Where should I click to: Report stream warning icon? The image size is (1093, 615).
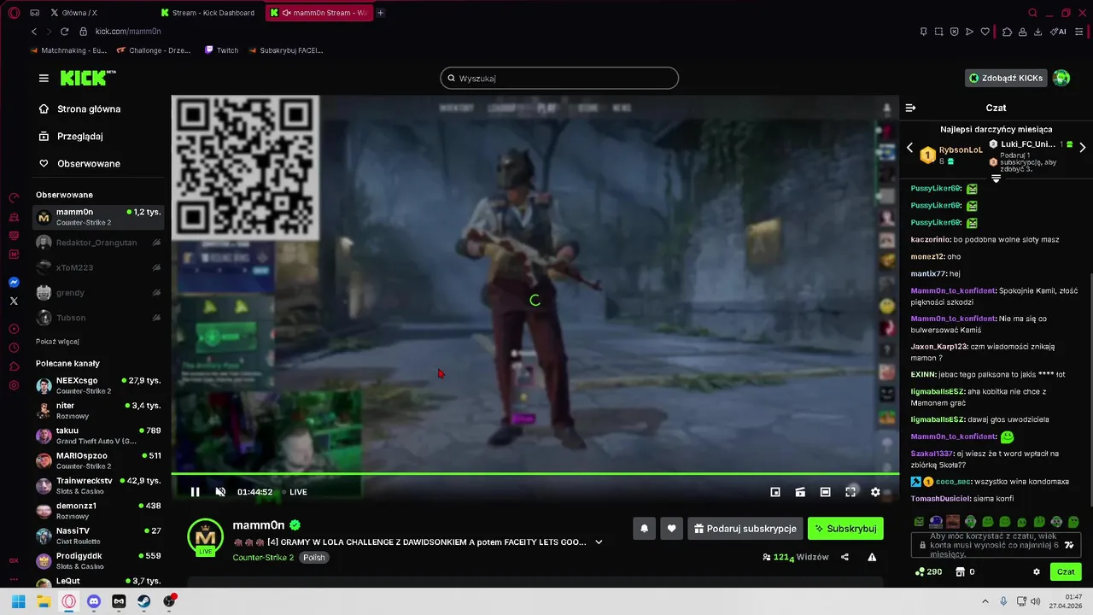point(872,557)
